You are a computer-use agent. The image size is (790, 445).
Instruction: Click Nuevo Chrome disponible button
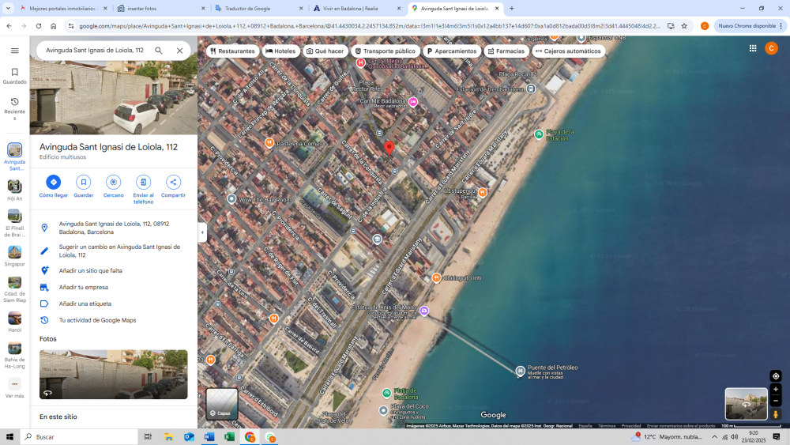click(x=750, y=26)
